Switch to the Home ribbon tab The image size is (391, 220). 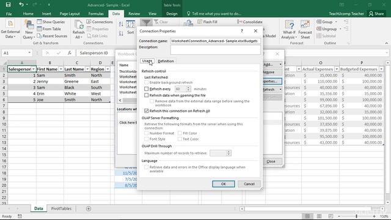28,13
